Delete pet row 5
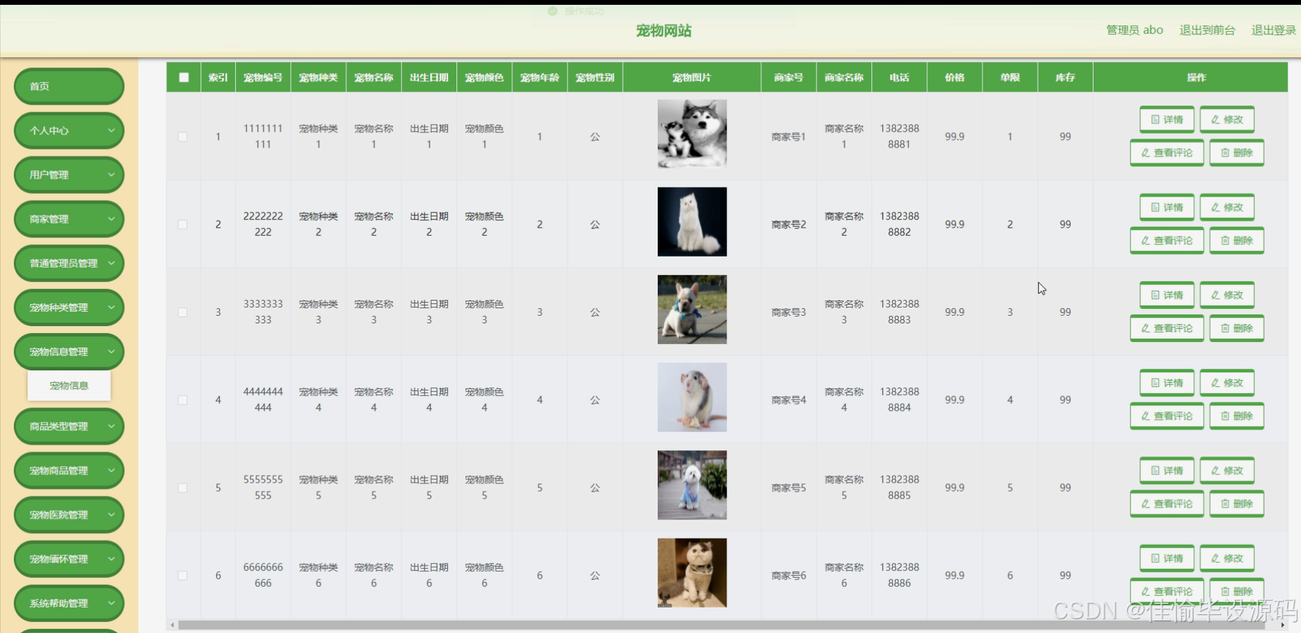 click(x=1236, y=503)
